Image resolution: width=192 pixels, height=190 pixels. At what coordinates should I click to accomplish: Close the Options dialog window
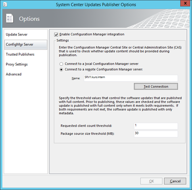coord(185,3)
